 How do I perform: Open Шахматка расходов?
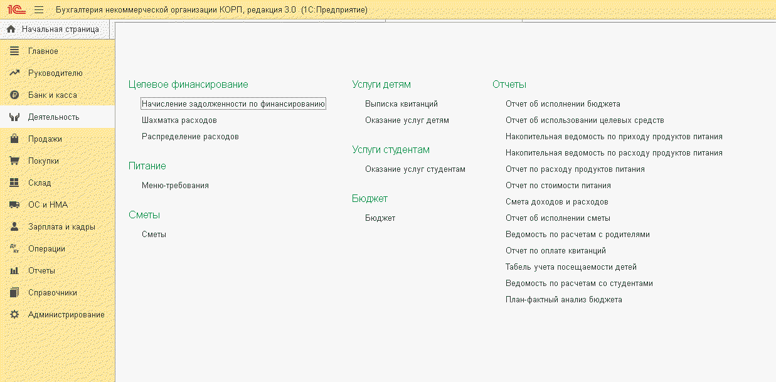click(179, 120)
